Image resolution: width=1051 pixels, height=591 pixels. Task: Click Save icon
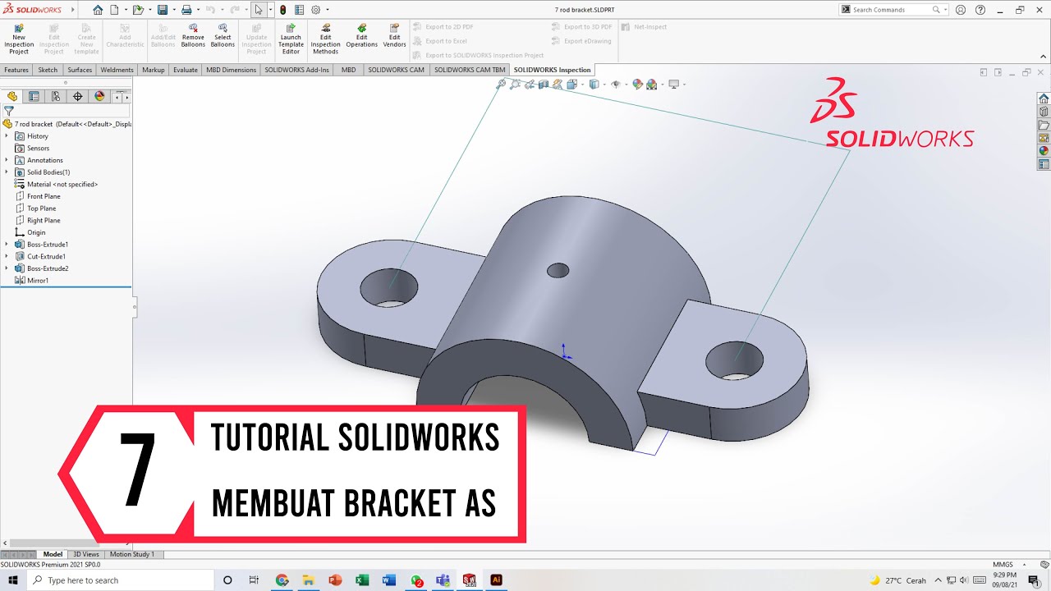click(163, 10)
